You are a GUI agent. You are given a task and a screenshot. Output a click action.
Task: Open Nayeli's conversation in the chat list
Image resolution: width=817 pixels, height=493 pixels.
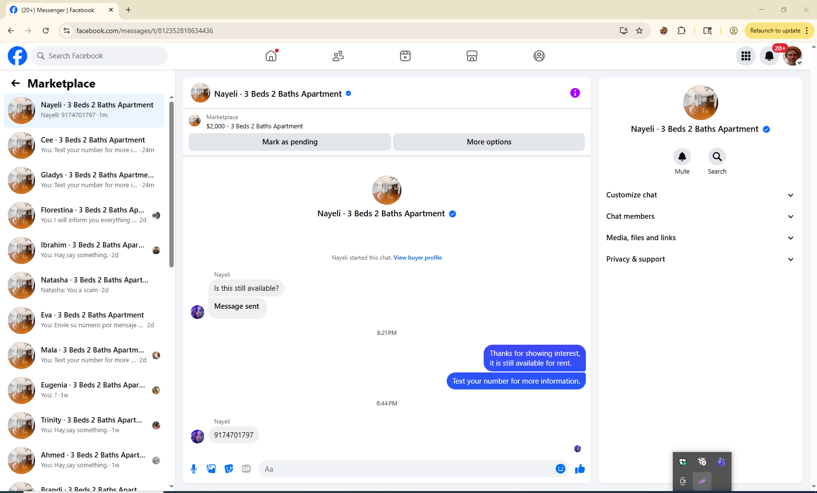click(x=84, y=110)
